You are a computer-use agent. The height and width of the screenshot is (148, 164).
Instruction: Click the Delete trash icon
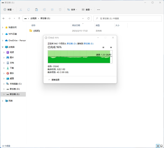(x=60, y=10)
